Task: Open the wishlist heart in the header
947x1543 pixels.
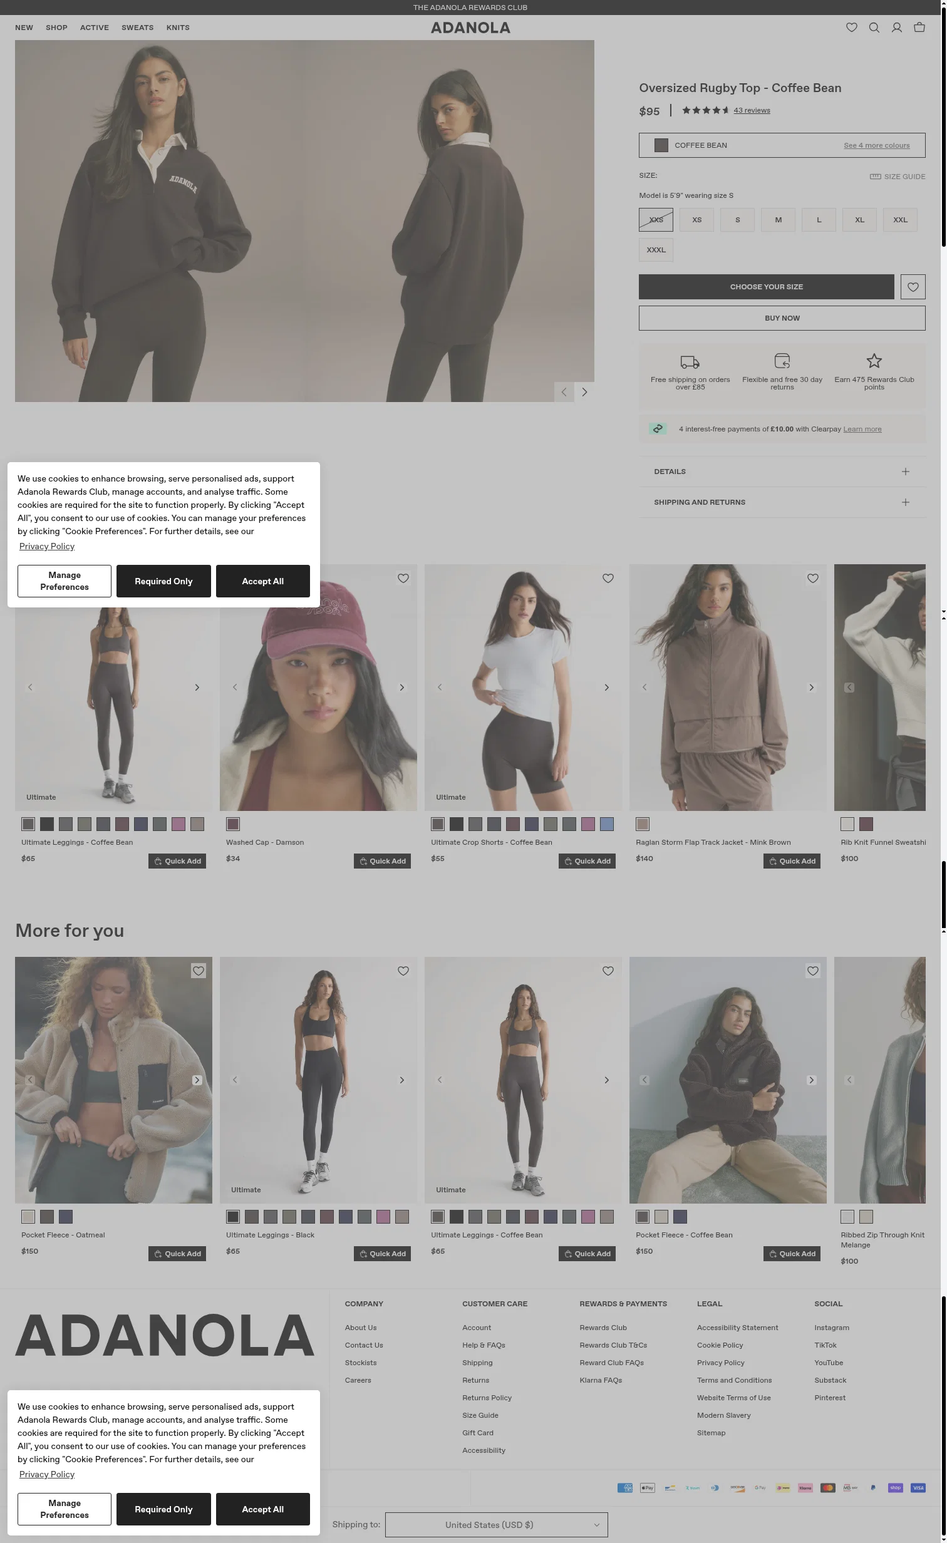Action: [x=852, y=28]
